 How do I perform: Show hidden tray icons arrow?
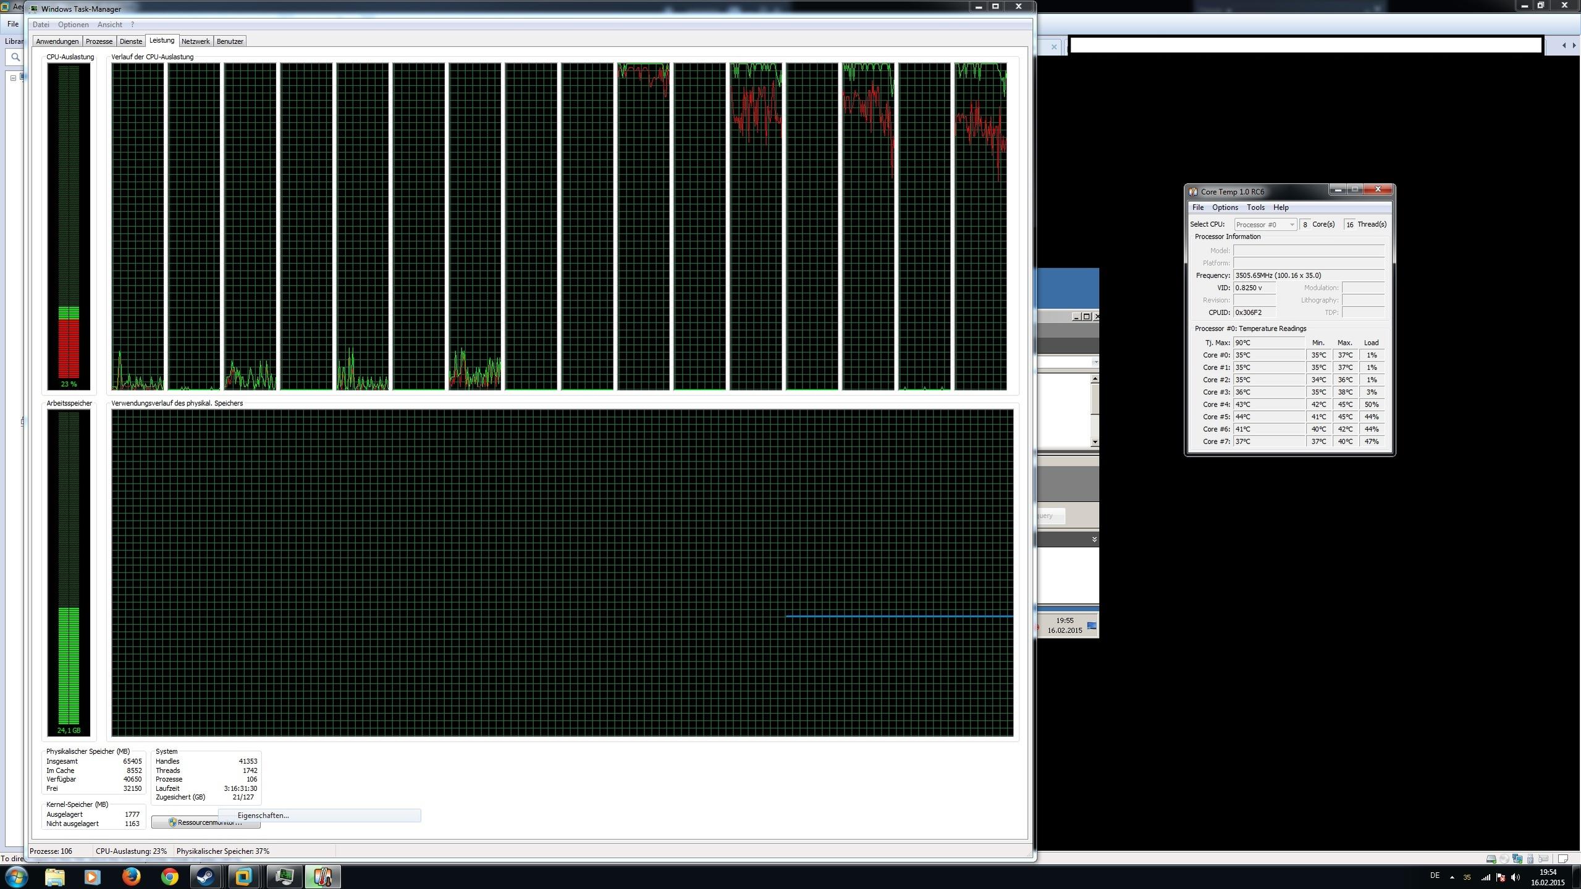1451,877
